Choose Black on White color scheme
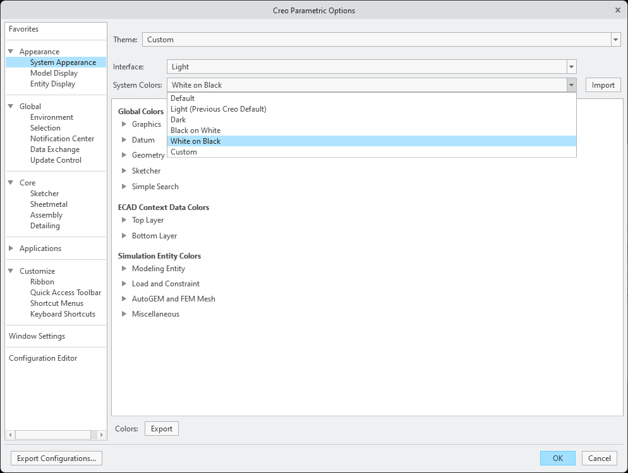 (196, 131)
